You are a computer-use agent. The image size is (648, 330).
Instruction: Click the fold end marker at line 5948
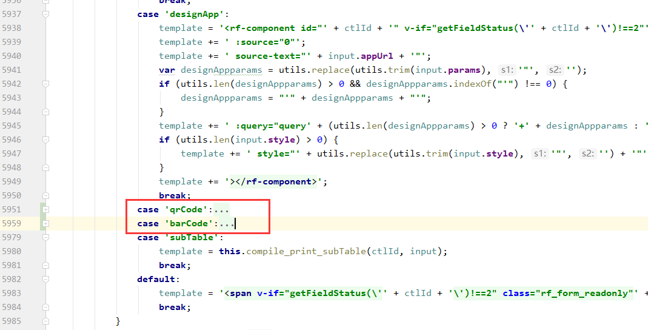click(x=45, y=167)
